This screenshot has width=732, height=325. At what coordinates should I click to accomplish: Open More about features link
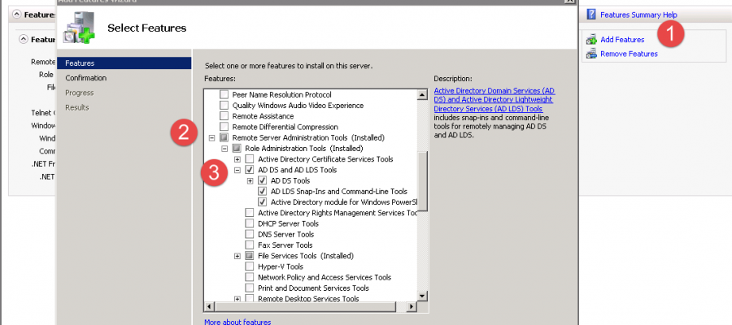point(237,322)
